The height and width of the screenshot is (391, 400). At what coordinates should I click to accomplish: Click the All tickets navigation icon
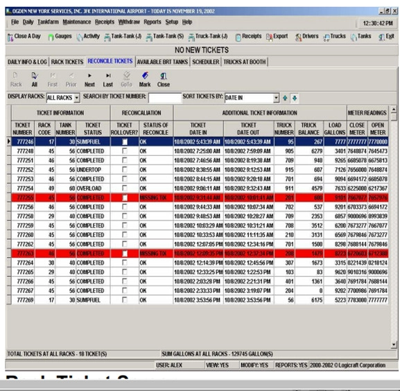(x=35, y=80)
